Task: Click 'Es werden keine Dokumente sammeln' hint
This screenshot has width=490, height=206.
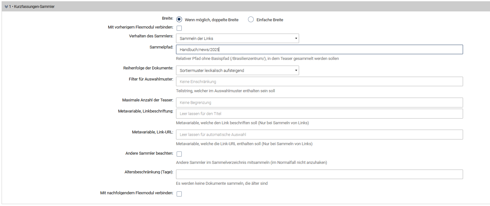Action: pos(222,183)
